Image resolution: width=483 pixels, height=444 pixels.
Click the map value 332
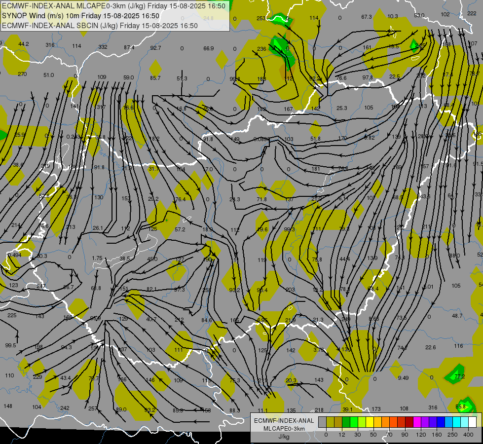point(103,47)
